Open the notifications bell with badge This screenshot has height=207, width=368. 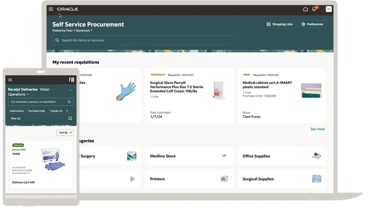pos(314,9)
